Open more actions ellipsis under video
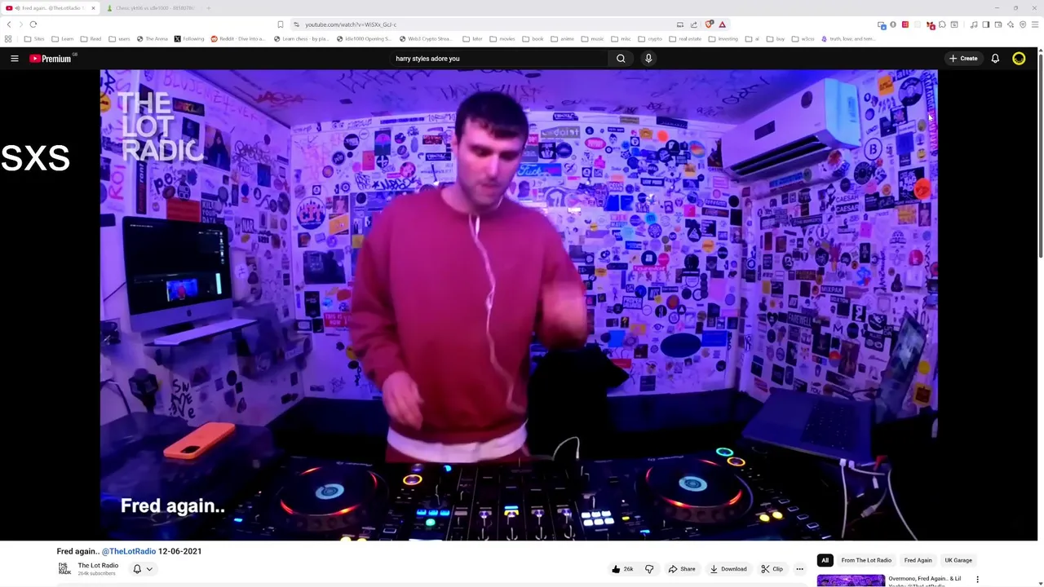Screen dimensions: 1044x587 pyautogui.click(x=799, y=569)
